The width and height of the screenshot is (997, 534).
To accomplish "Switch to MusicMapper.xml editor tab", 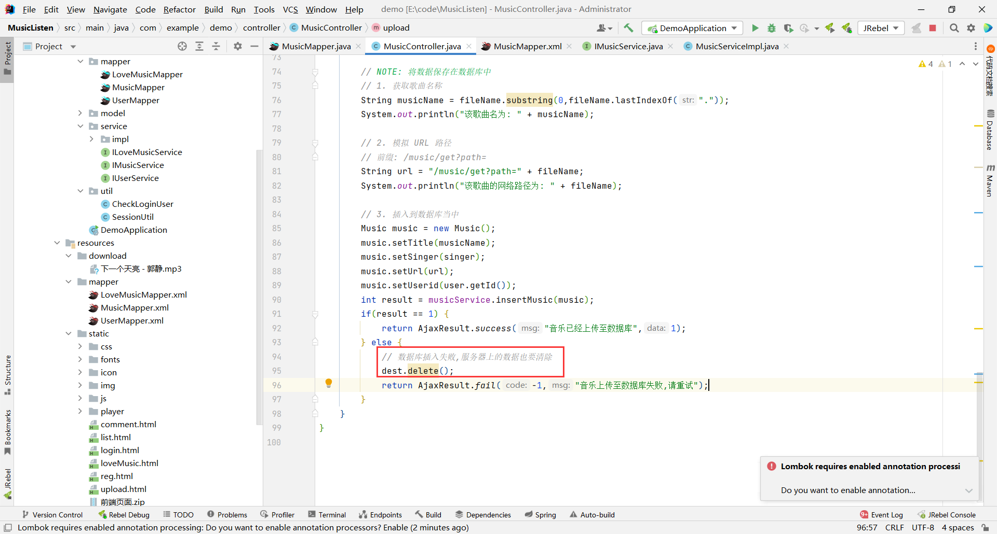I will pos(527,46).
